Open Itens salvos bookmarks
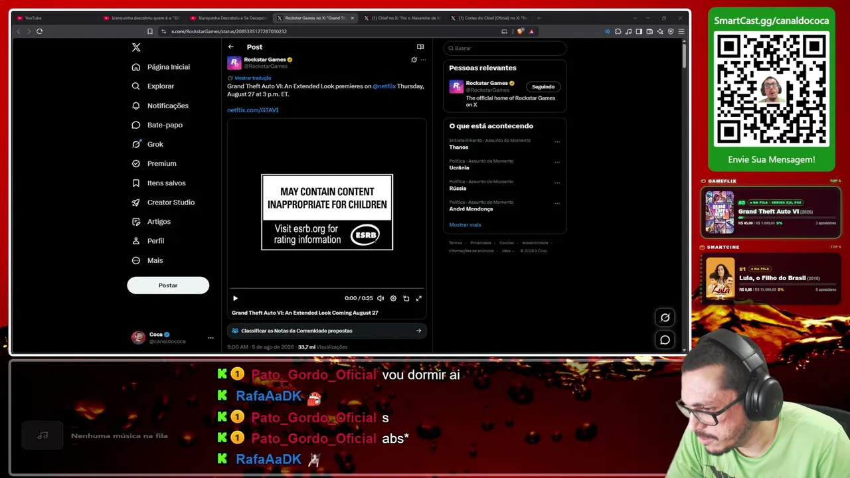 pyautogui.click(x=159, y=183)
